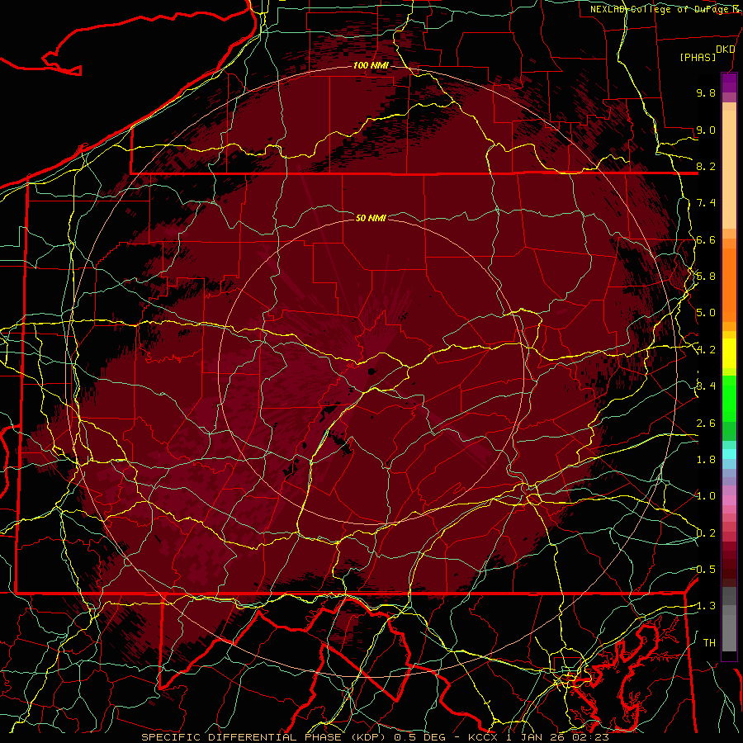Pick the bright yellow segment of the color scale
Image resolution: width=743 pixels, height=743 pixels.
[729, 353]
